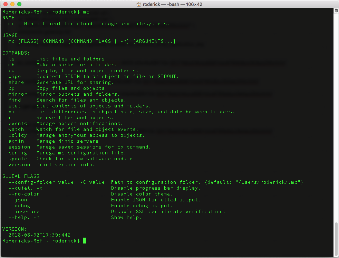The image size is (339, 258).
Task: Click the 'mb' command name
Action: (x=11, y=65)
